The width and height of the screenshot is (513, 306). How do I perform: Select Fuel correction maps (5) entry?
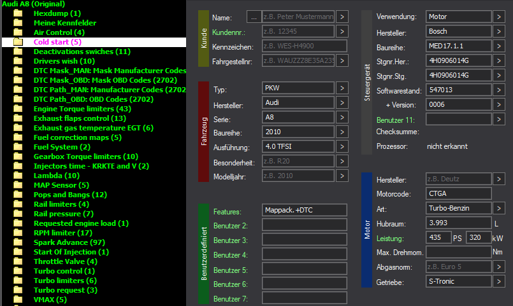78,137
